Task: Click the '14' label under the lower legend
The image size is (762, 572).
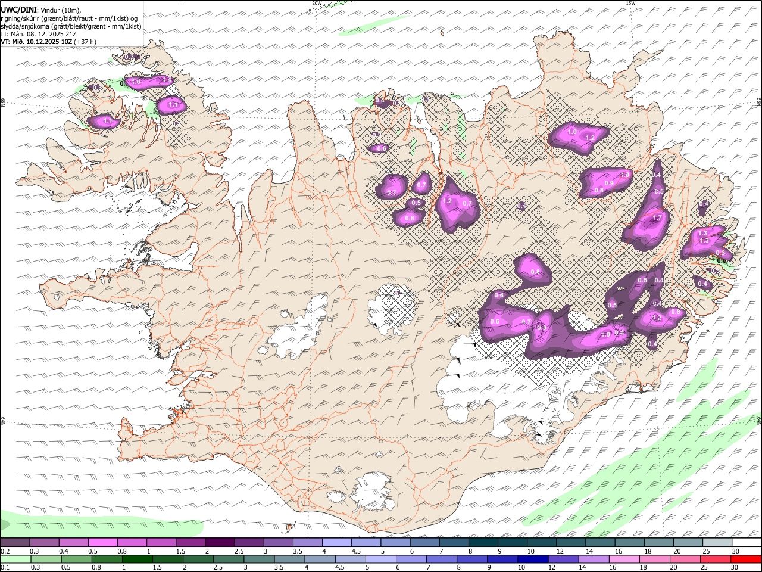Action: 582,568
